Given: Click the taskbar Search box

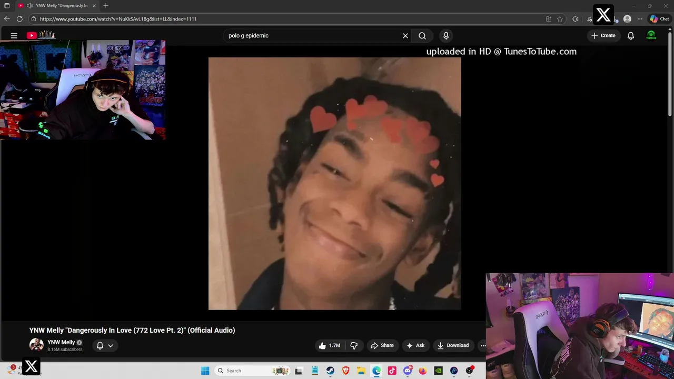Looking at the screenshot, I should click(253, 371).
